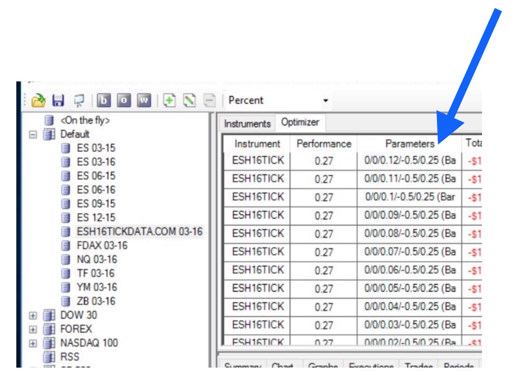
Task: Select YM 03-16 in the tree
Action: (x=97, y=287)
